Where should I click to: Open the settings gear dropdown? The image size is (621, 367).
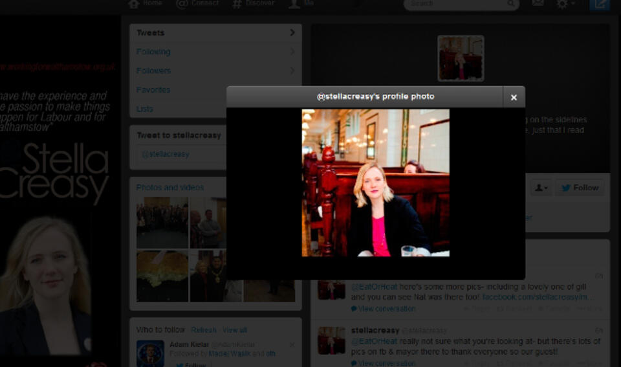[565, 4]
